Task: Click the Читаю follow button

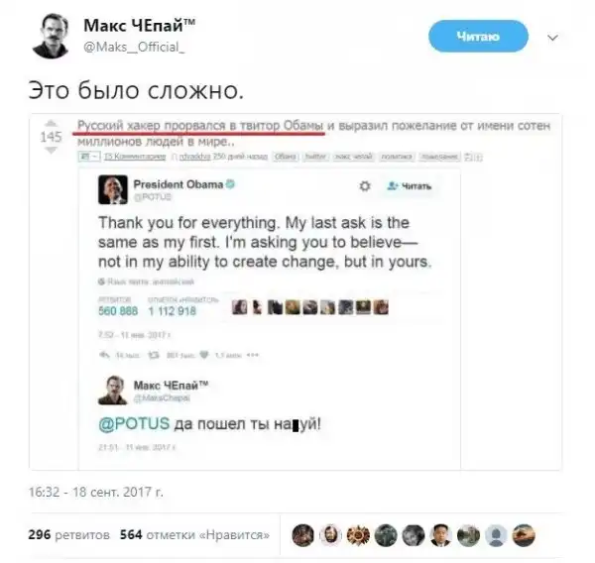Action: pos(478,37)
